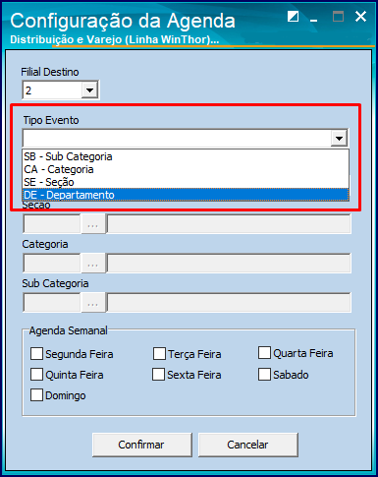Click the Seção description field
Image resolution: width=378 pixels, height=477 pixels.
[x=229, y=224]
